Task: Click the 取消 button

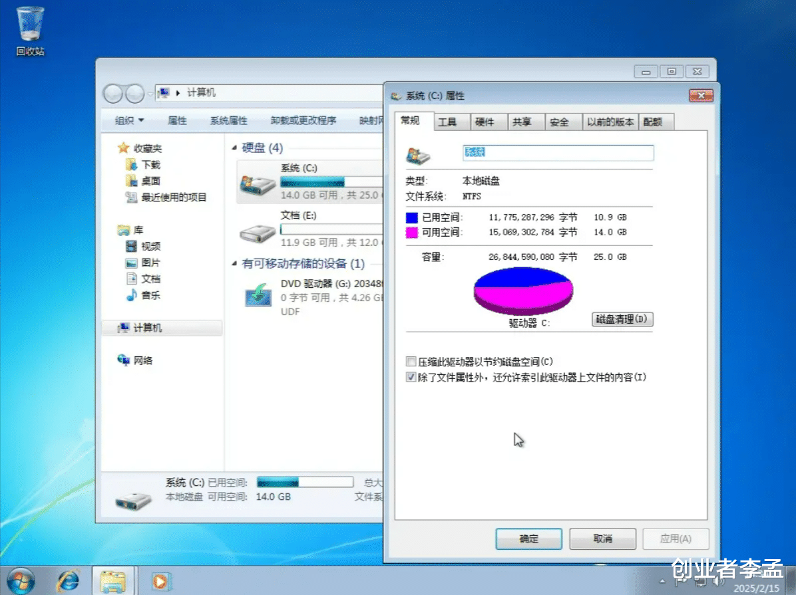Action: (x=602, y=538)
